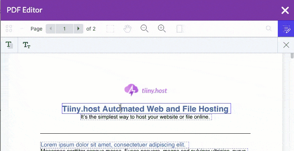294x151 pixels.
Task: Click the page fit icon
Action: (179, 29)
